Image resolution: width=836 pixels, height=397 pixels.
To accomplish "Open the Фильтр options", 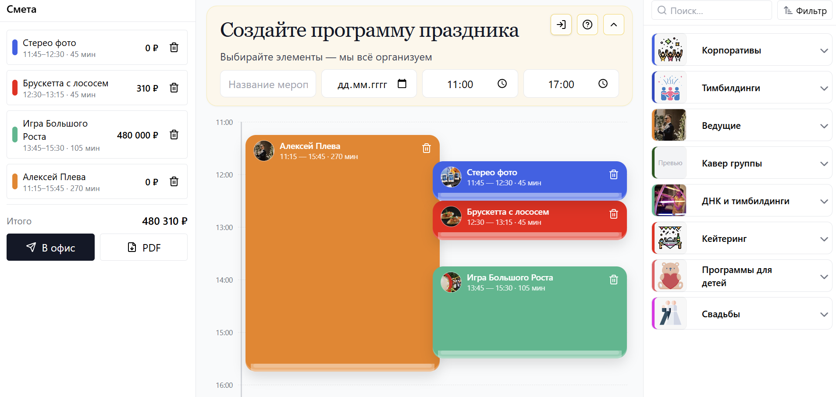I will pos(805,10).
